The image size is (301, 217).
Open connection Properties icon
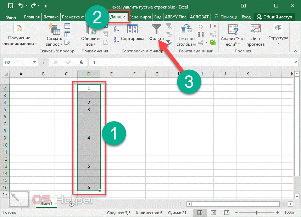point(105,34)
